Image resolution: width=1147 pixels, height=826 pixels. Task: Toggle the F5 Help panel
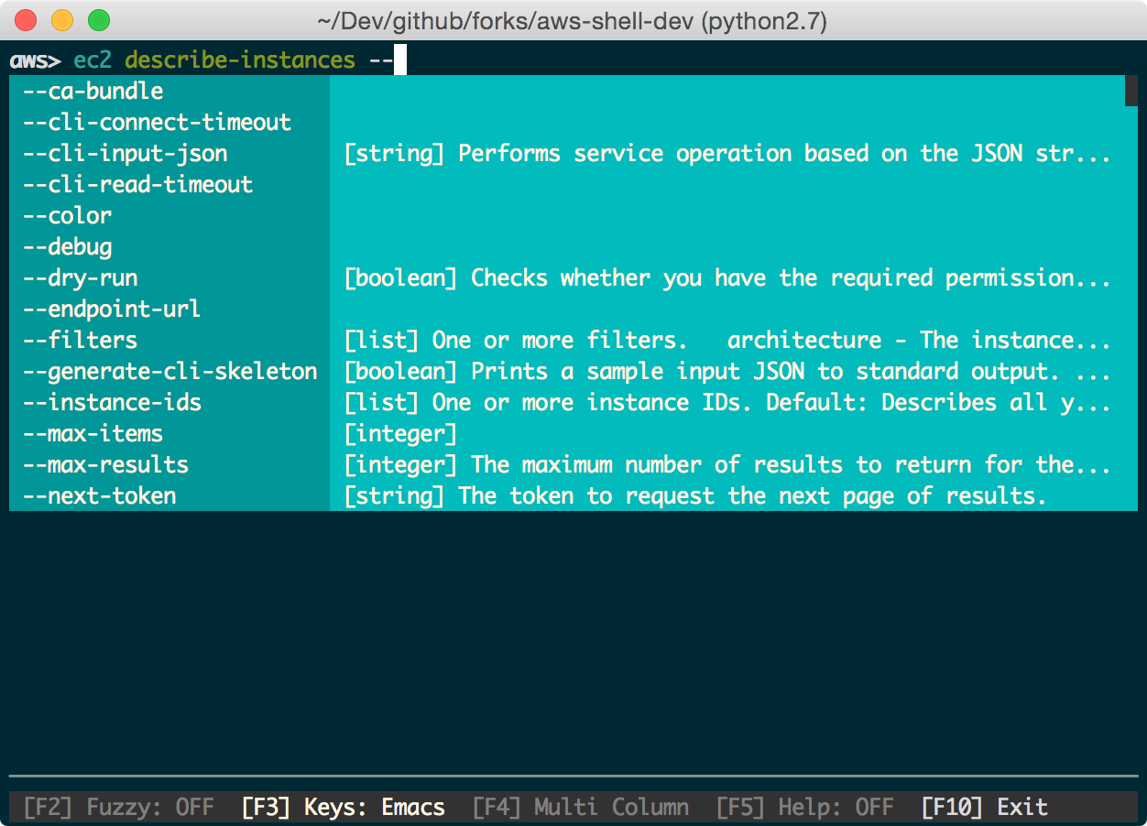coord(804,807)
